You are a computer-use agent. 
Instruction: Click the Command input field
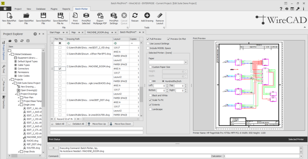tap(135, 156)
